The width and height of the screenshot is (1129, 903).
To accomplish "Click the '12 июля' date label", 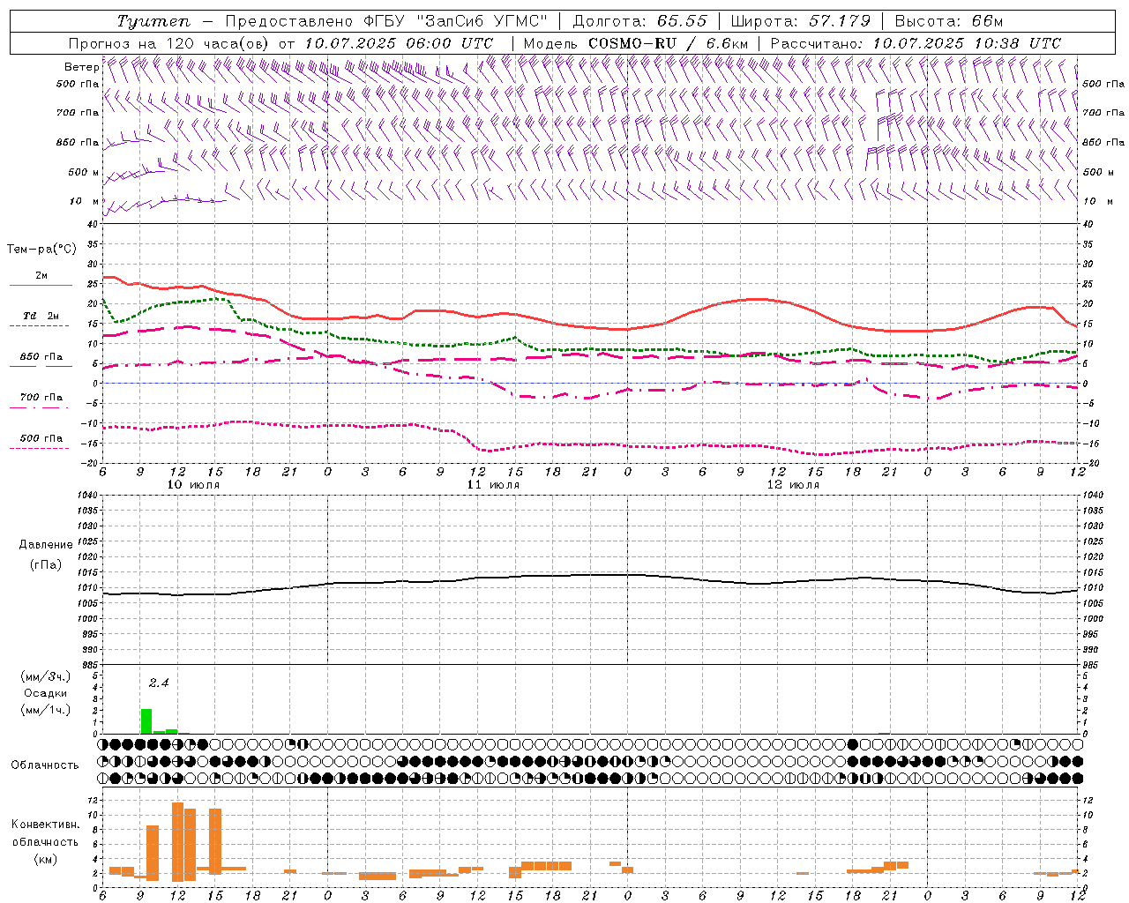I will coord(793,485).
